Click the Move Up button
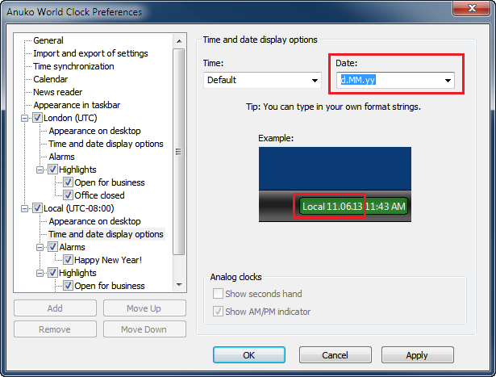This screenshot has width=496, height=377. 144,308
